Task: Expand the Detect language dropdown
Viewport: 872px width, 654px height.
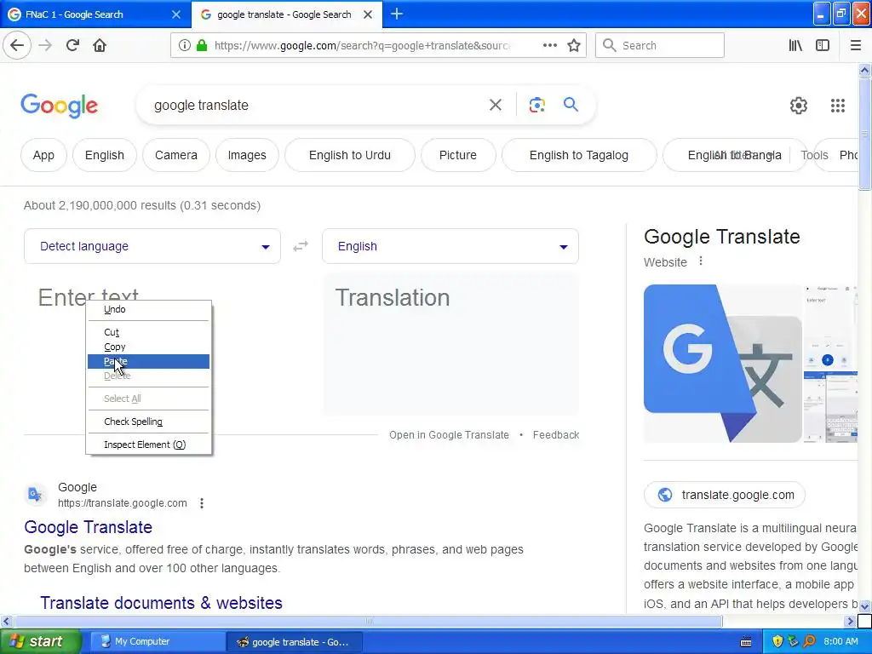Action: coord(152,246)
